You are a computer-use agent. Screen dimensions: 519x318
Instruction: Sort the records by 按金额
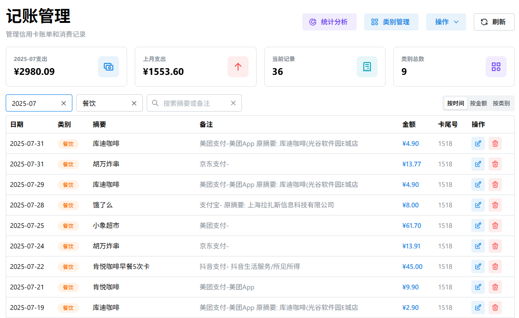[478, 103]
